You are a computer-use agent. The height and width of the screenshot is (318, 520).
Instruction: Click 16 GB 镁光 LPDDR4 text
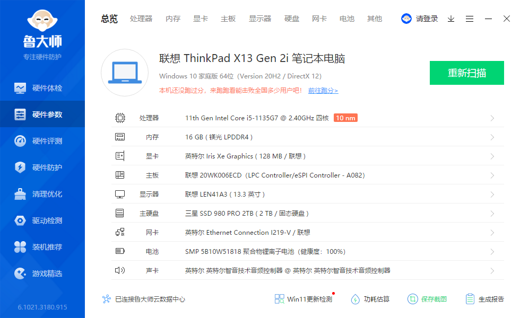[219, 137]
